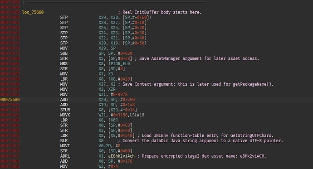Click the [SP,#-0x60]! operand
This screenshot has height=169, width=313.
(x=137, y=18)
